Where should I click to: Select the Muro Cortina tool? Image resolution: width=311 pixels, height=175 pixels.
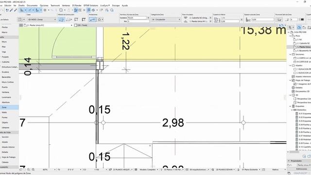[8, 82]
